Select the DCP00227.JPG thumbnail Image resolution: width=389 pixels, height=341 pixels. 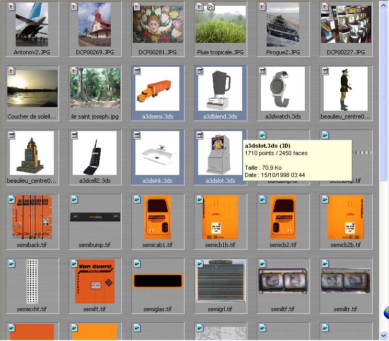click(x=346, y=25)
